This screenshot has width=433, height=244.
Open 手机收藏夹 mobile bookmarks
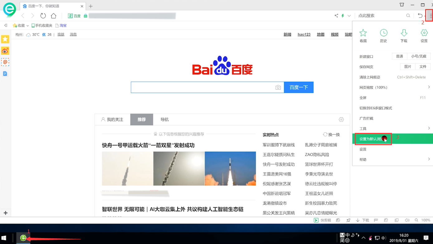coord(42,26)
